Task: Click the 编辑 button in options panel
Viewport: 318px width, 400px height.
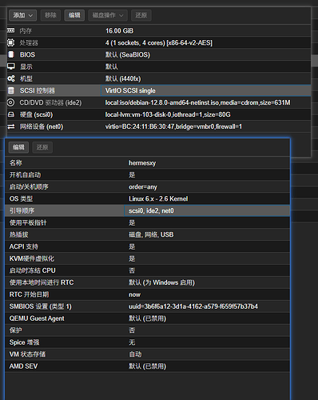Action: click(x=18, y=147)
